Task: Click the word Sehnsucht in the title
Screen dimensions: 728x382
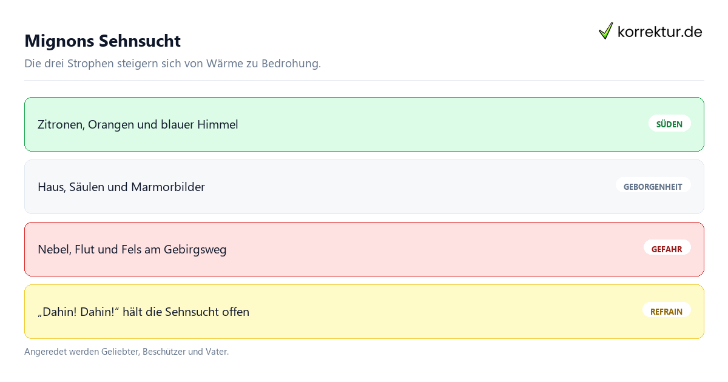Action: (140, 41)
